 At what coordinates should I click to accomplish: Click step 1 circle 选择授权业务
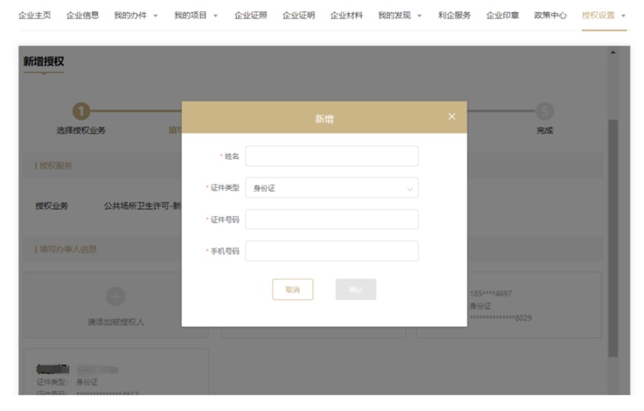(81, 112)
